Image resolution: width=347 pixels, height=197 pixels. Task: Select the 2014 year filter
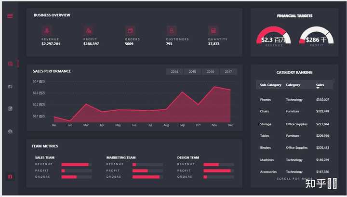tap(174, 72)
